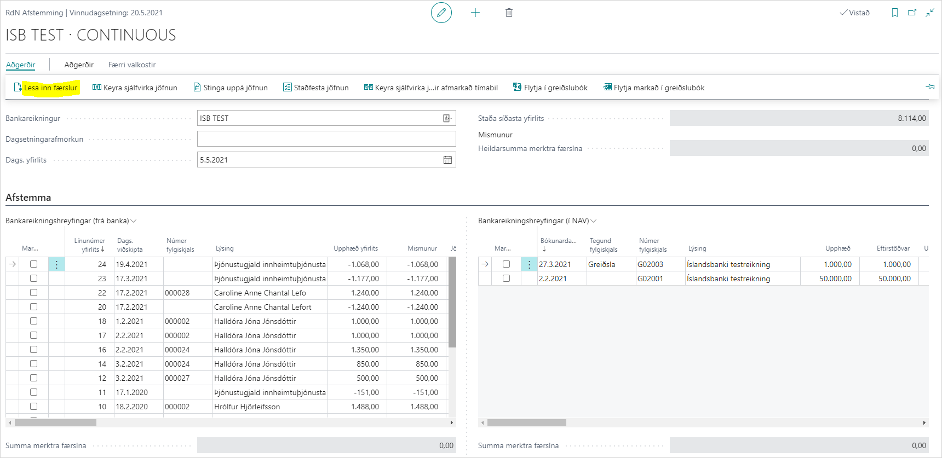Tick checkbox for line 16

click(x=33, y=349)
